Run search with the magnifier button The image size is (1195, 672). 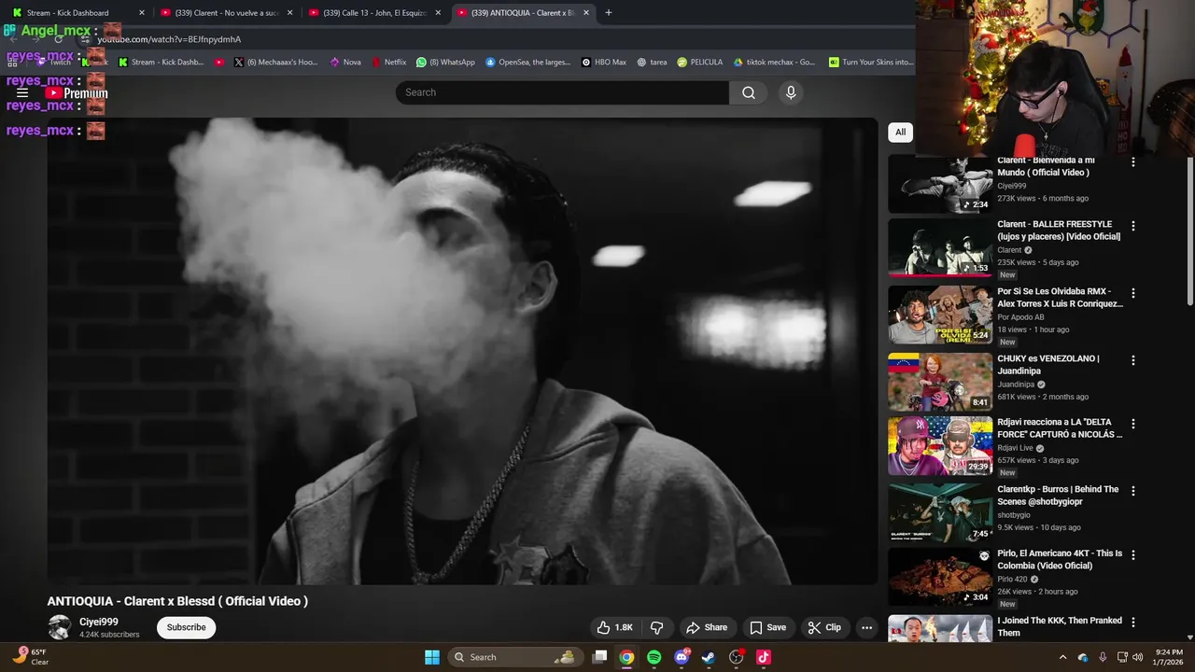coord(749,92)
